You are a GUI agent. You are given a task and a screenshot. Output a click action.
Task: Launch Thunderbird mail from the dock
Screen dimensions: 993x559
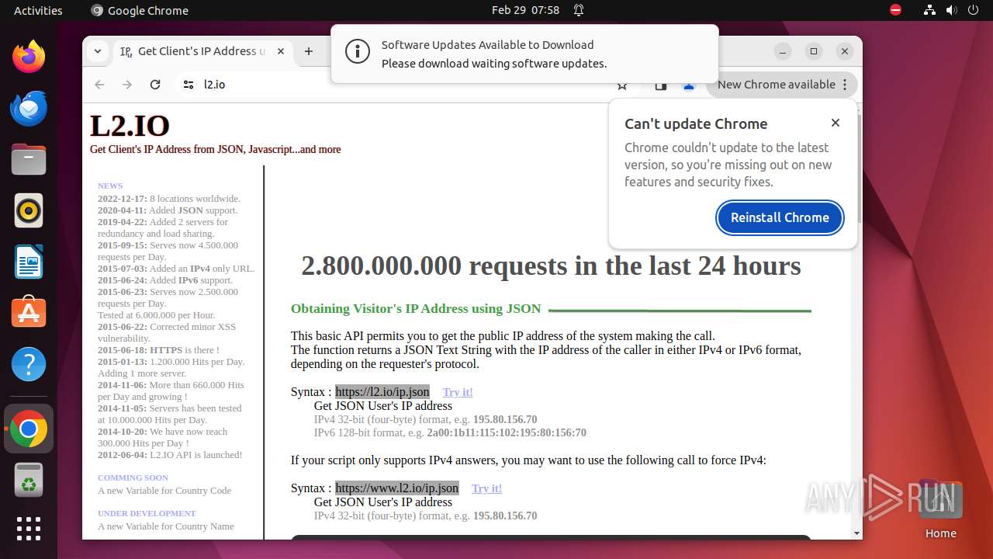click(x=29, y=108)
